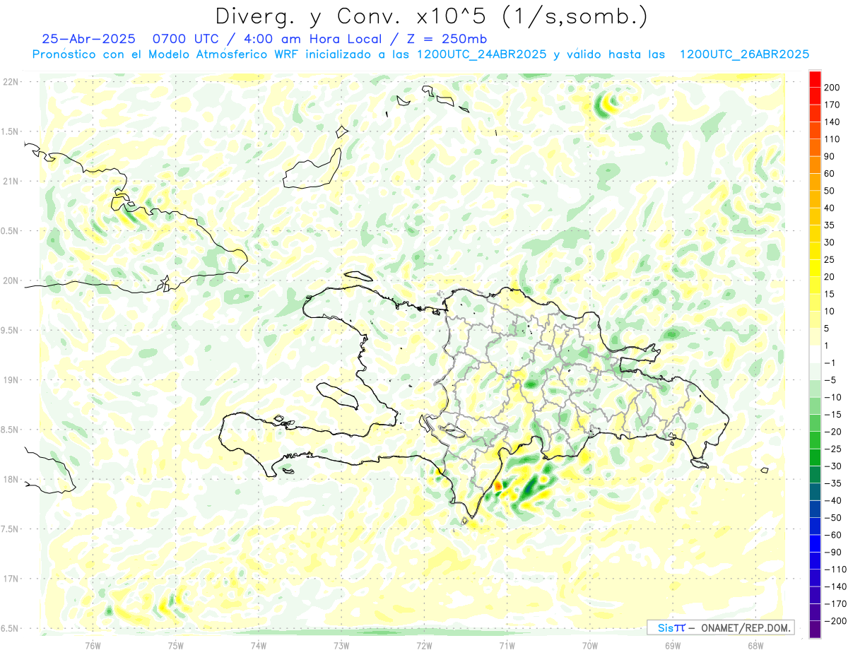
Task: Click the '200' color bar value
Action: 833,88
